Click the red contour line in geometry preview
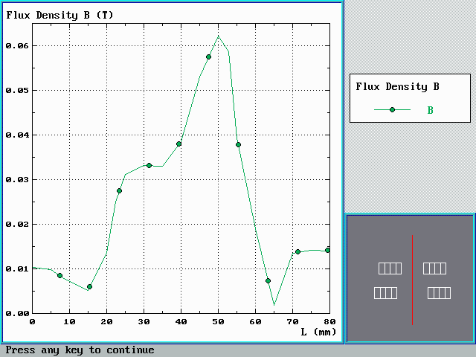 [x=412, y=280]
